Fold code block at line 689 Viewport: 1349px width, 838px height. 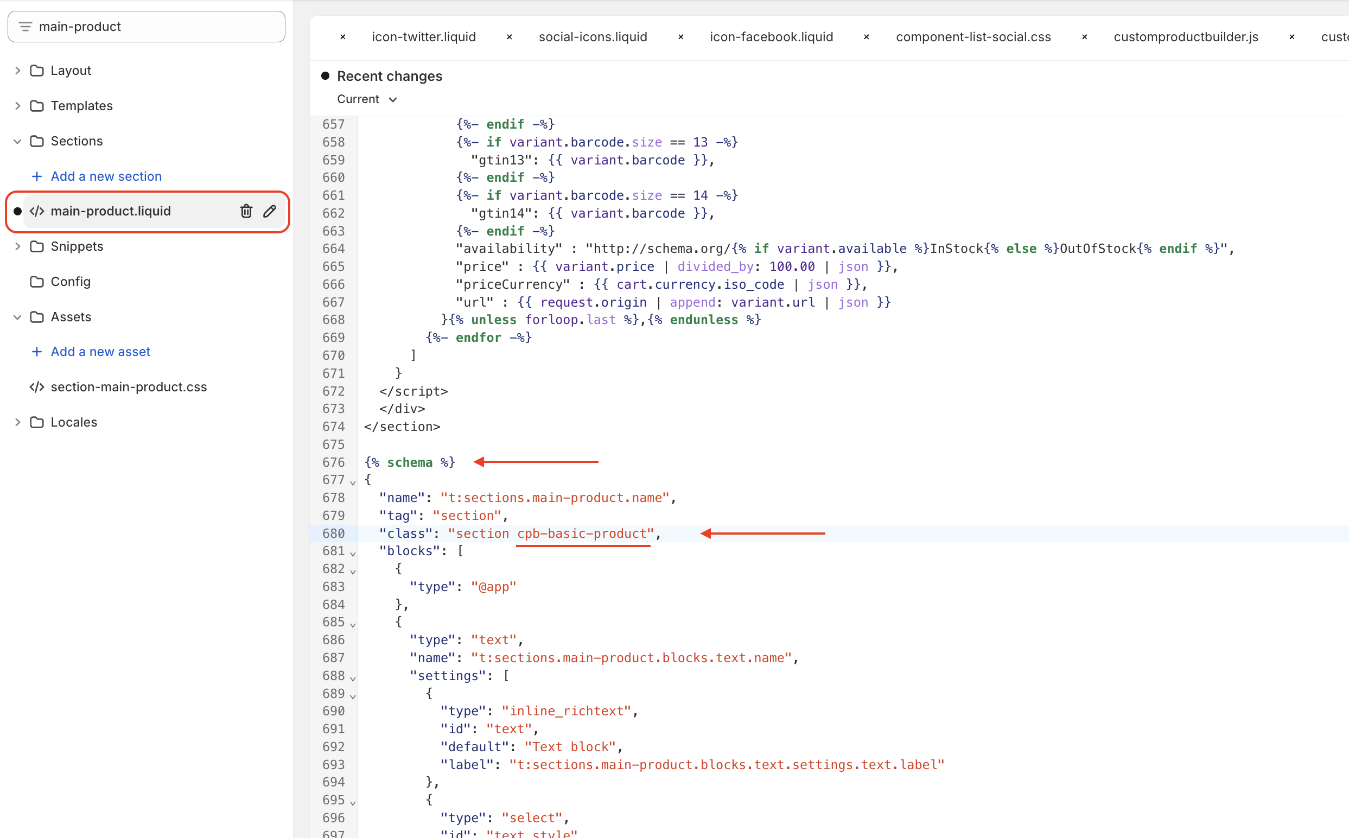[353, 696]
